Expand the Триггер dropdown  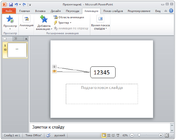click(x=63, y=23)
